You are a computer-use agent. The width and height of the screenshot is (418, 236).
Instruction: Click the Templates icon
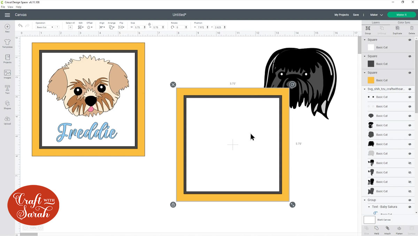[x=7, y=42]
